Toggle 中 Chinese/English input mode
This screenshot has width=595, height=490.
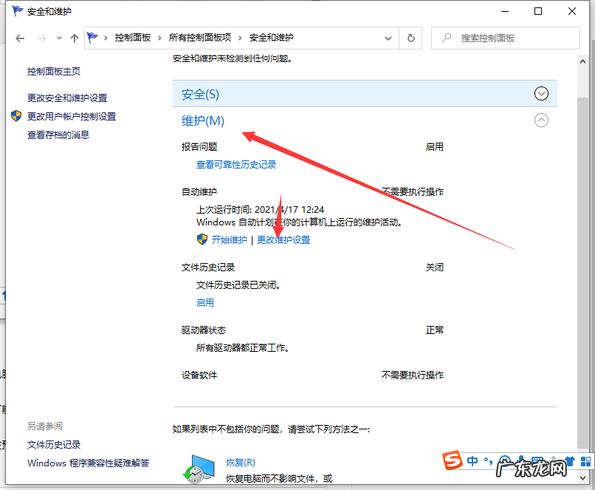click(471, 460)
